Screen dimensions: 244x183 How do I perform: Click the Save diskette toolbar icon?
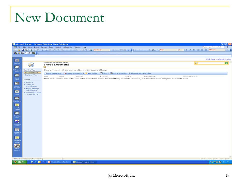point(23,50)
